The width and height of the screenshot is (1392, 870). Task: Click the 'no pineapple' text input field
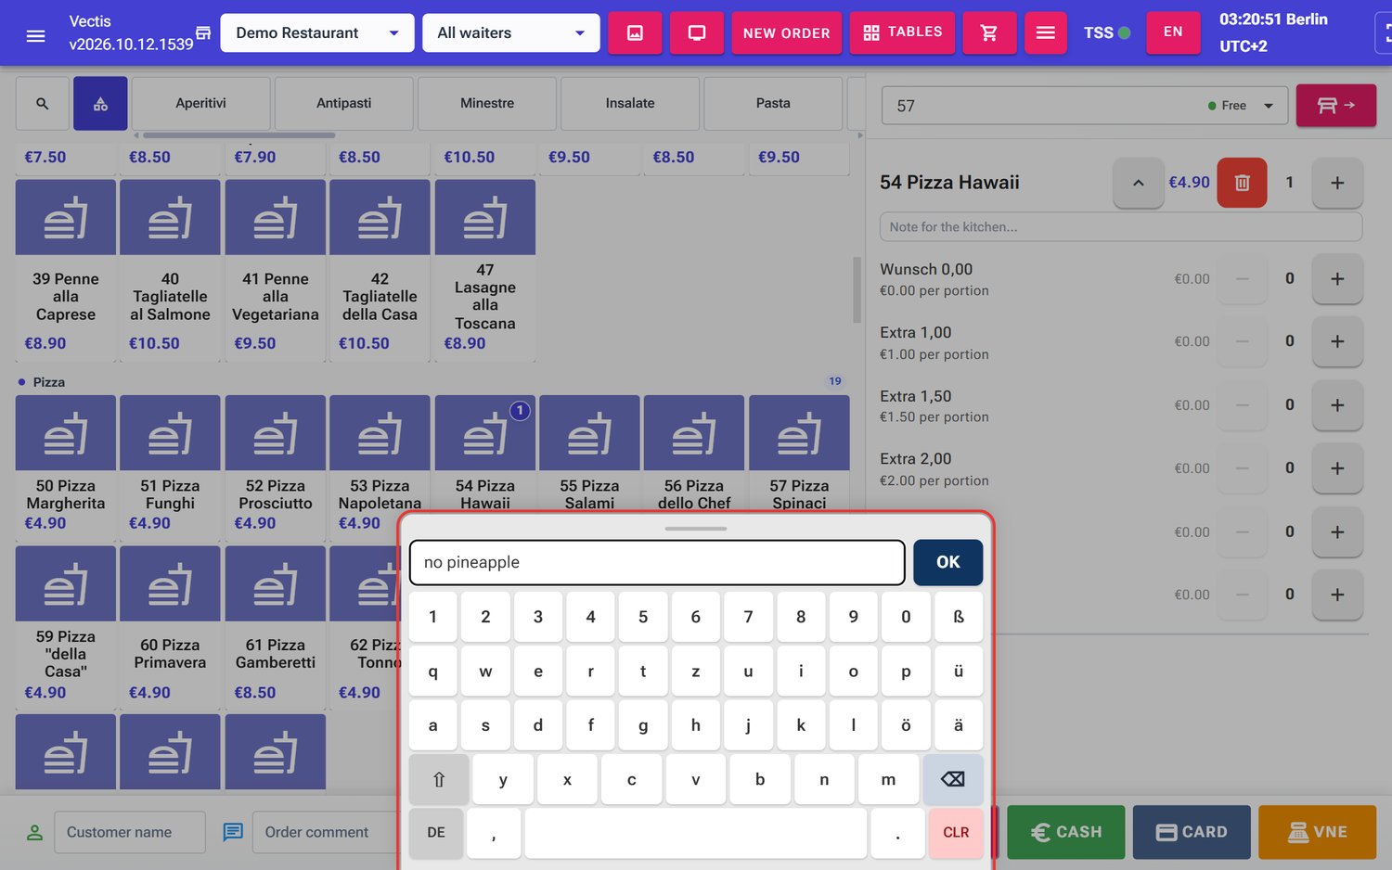point(657,562)
